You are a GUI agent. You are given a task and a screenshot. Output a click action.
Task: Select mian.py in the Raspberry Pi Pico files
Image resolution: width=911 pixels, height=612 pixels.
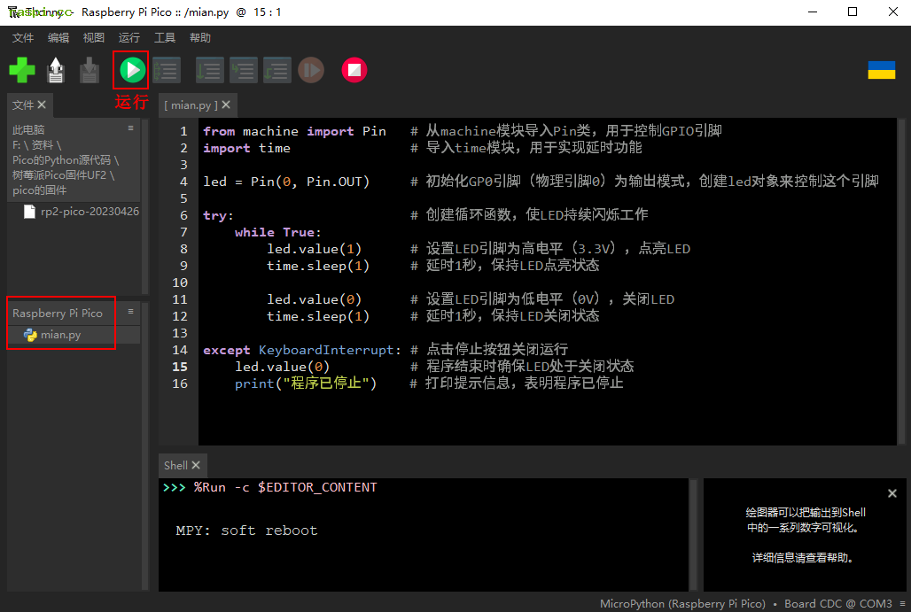[x=60, y=335]
